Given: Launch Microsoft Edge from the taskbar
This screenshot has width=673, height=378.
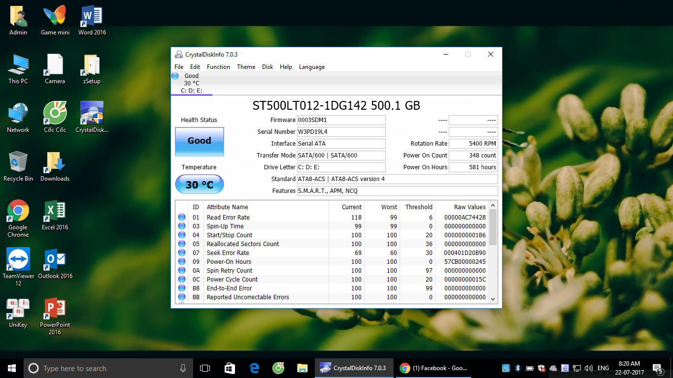Looking at the screenshot, I should [x=254, y=368].
